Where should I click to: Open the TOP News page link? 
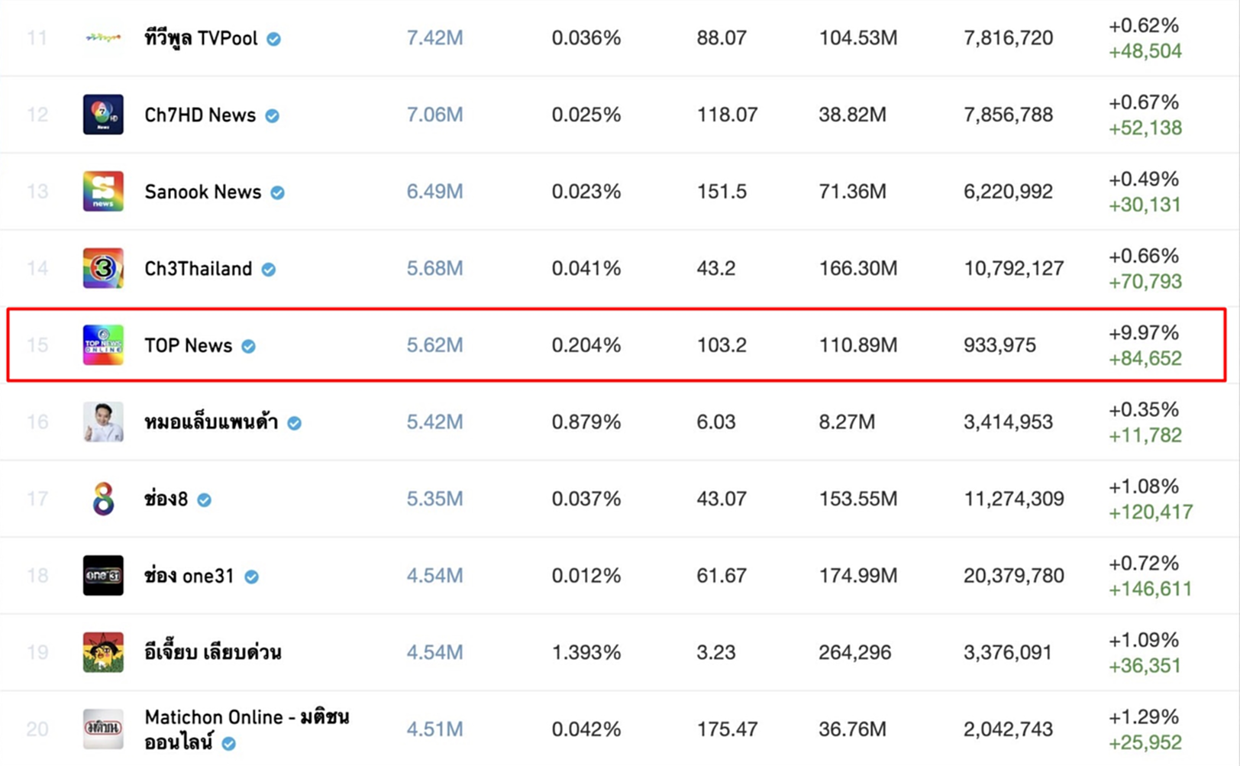tap(189, 345)
